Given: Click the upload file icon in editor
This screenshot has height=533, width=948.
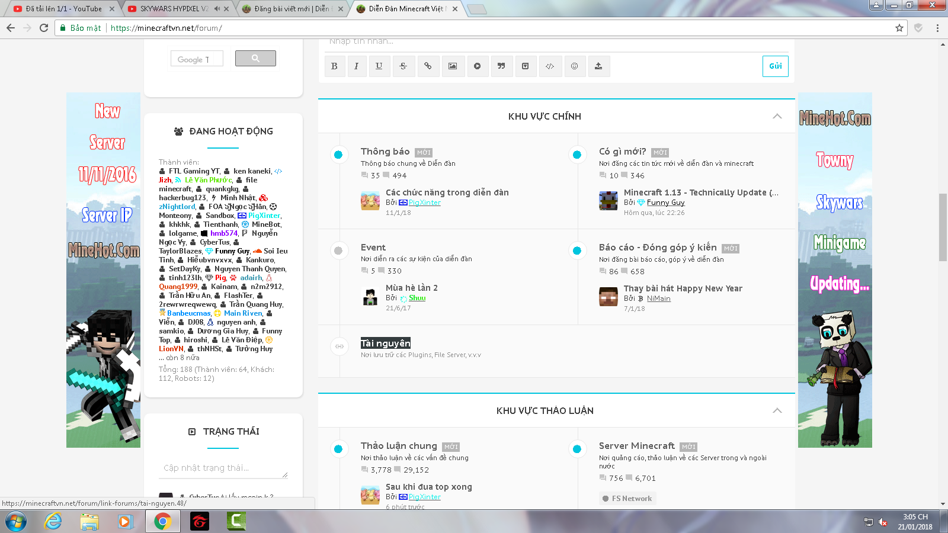Looking at the screenshot, I should [598, 66].
